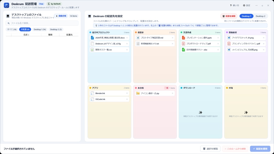Remove 四半期業績サマリー.xlsx with its X
Screen dimensions: 274x154
click(218, 49)
